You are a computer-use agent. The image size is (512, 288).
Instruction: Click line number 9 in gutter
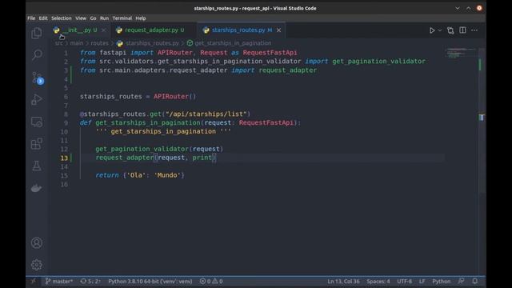point(66,123)
